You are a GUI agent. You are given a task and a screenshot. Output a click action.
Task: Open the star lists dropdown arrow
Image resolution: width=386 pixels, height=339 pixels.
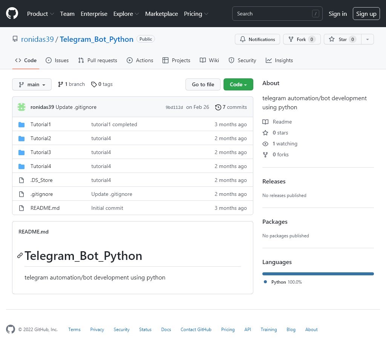point(368,39)
